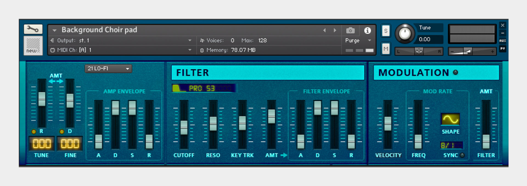Click the Filter Envelope A slider

[x=301, y=141]
